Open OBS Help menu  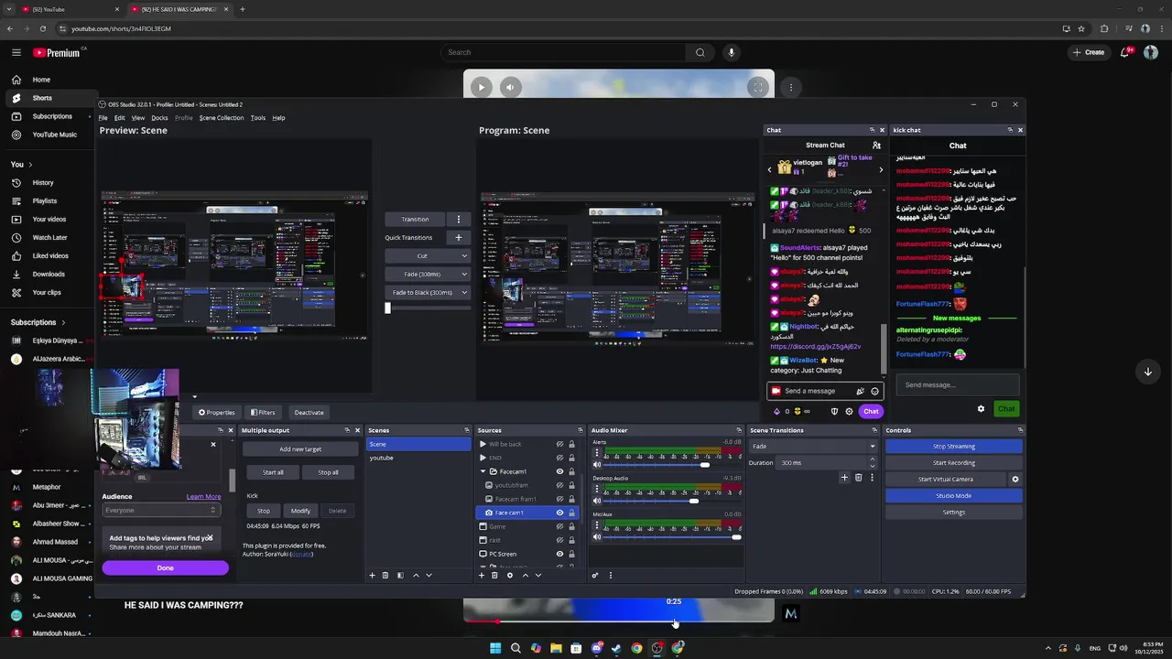pos(278,117)
